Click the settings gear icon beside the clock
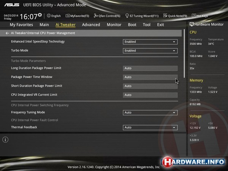The width and height of the screenshot is (228, 171). tap(40, 15)
